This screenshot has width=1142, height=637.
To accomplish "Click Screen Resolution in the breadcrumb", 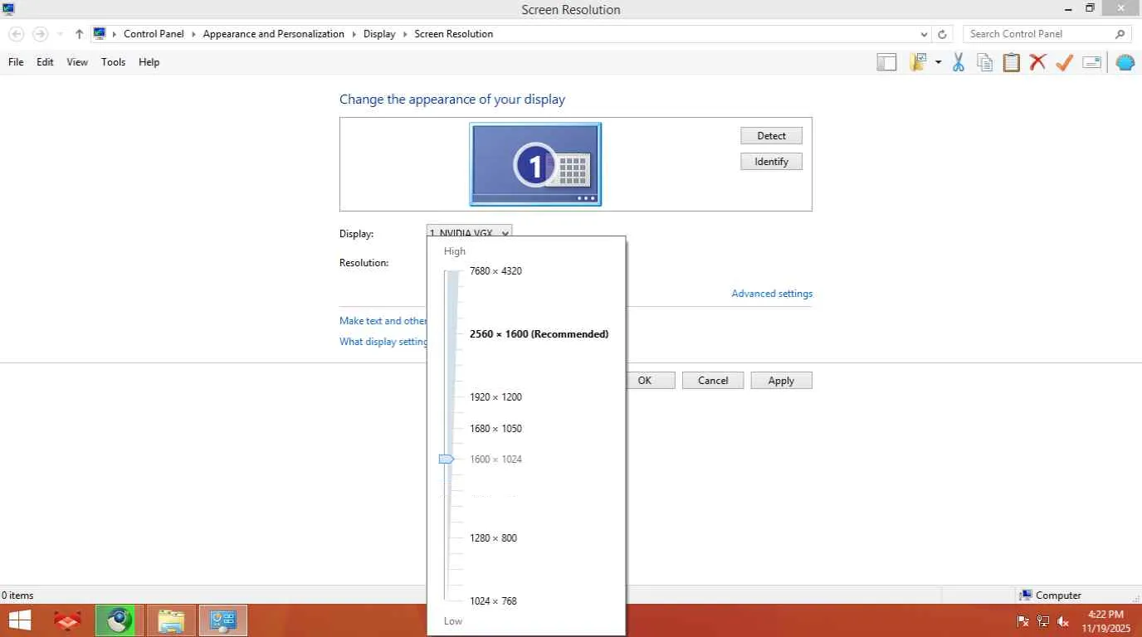I will point(453,34).
